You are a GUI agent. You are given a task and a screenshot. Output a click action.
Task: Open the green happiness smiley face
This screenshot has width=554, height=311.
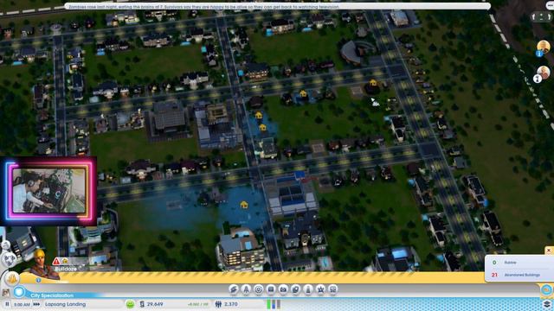[131, 304]
